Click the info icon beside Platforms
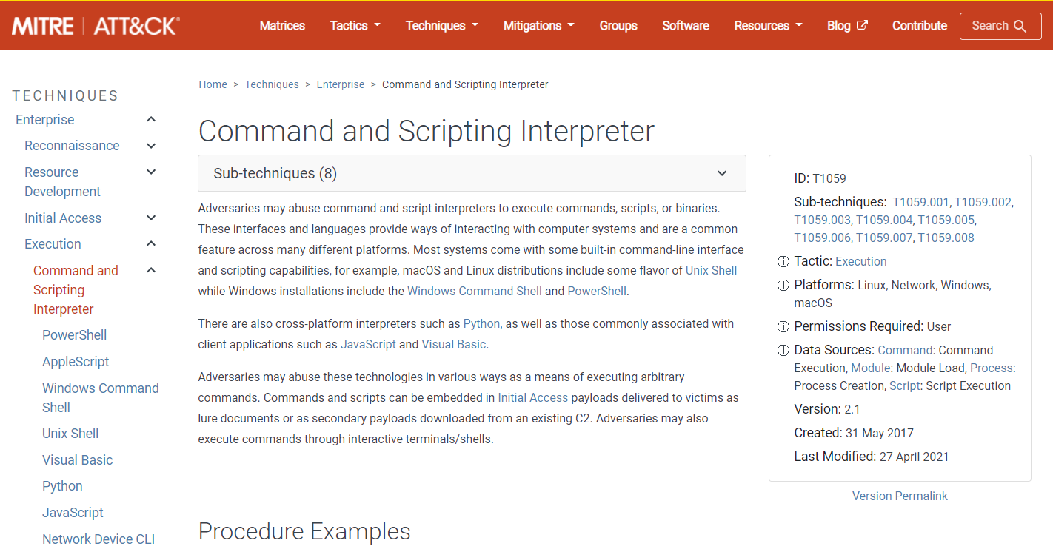The width and height of the screenshot is (1053, 549). click(783, 285)
